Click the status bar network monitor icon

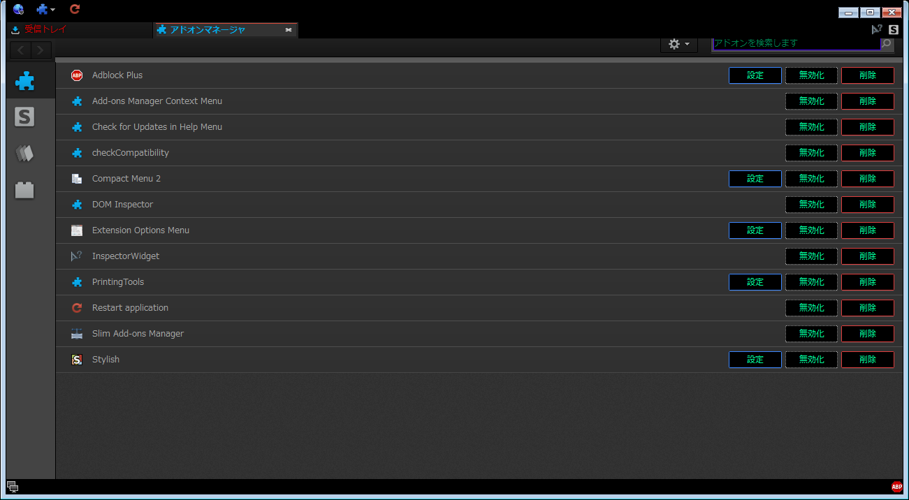pyautogui.click(x=13, y=487)
